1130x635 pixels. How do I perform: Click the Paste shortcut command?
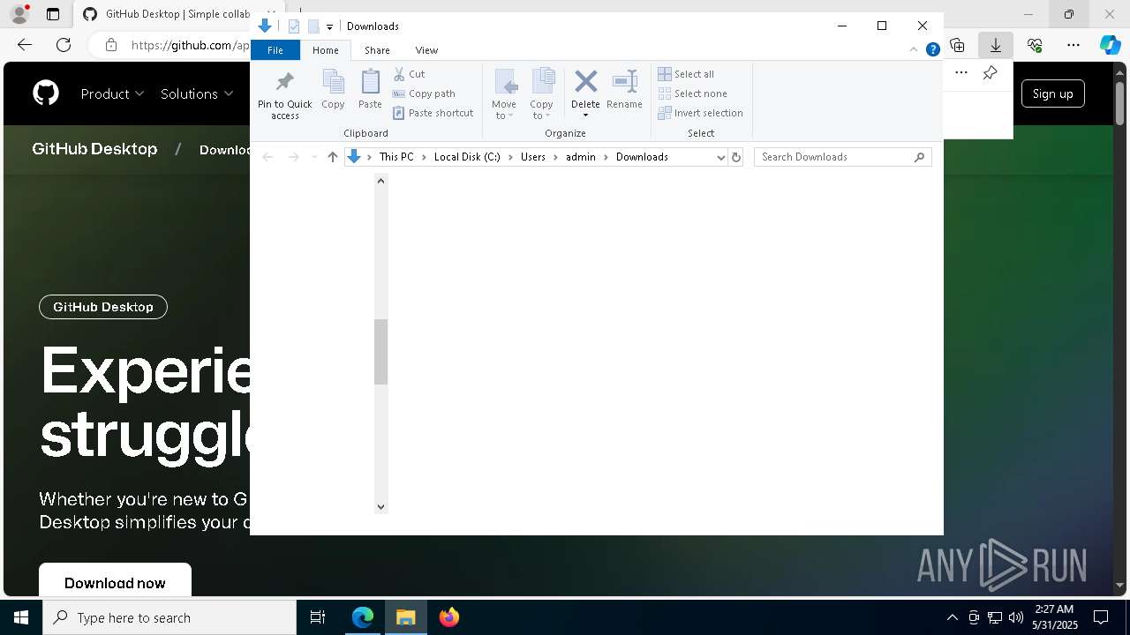[433, 113]
